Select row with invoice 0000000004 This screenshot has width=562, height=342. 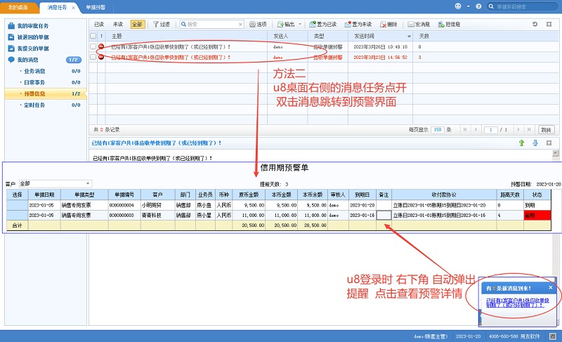278,205
